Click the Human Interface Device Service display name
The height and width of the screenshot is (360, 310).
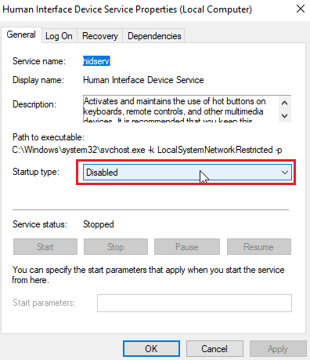(x=143, y=80)
